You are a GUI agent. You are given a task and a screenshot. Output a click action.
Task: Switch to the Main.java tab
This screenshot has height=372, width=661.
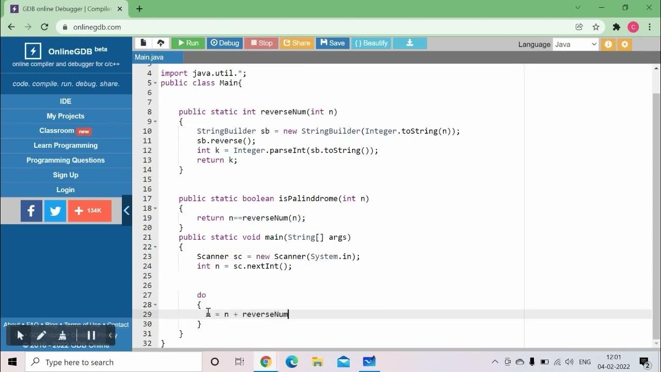pos(149,57)
